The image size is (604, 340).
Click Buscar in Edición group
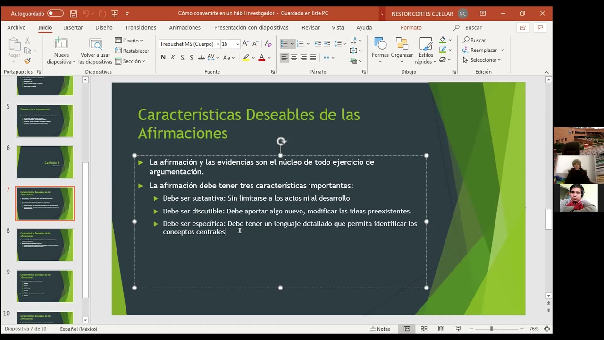pos(474,40)
